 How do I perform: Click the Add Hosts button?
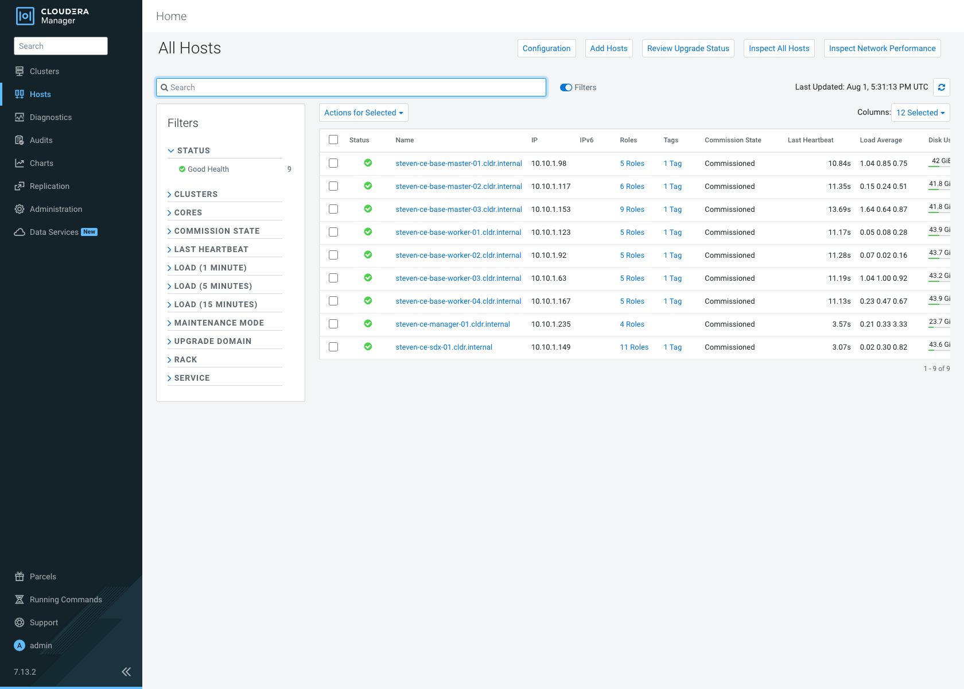[609, 48]
